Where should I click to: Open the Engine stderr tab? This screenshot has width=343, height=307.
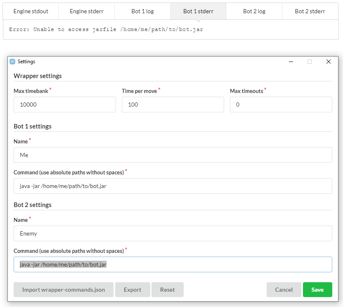pos(86,11)
